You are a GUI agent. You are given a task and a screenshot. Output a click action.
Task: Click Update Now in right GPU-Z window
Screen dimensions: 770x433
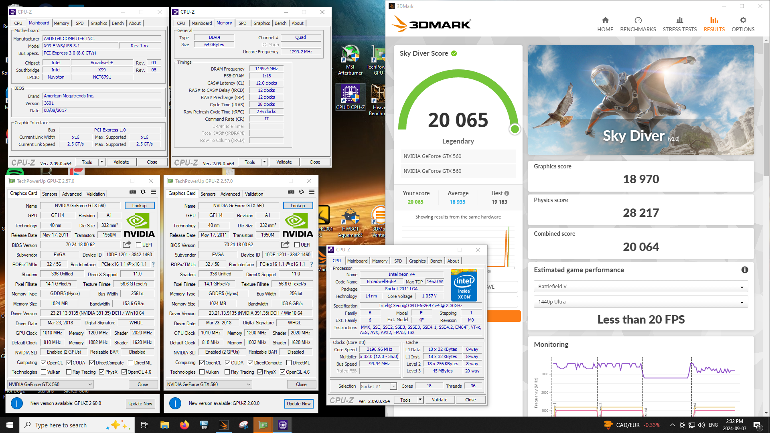(299, 404)
